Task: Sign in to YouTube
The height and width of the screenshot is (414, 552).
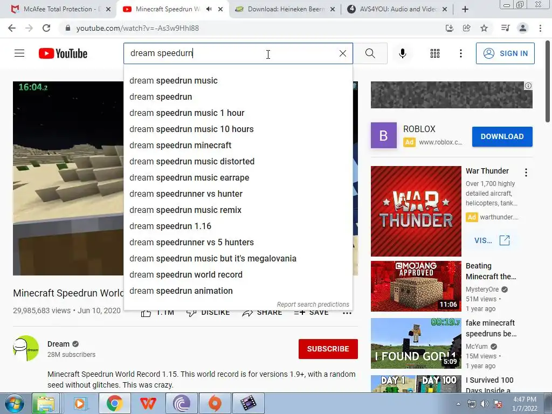Action: click(x=505, y=53)
